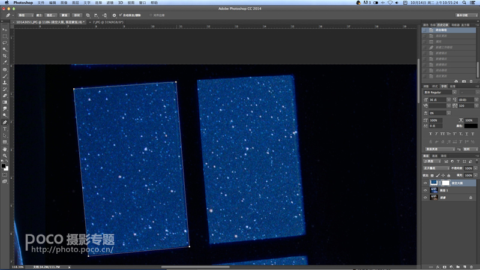Hide the 夜空大厦 layer eye
Viewport: 480px width, 270px height.
pos(425,183)
